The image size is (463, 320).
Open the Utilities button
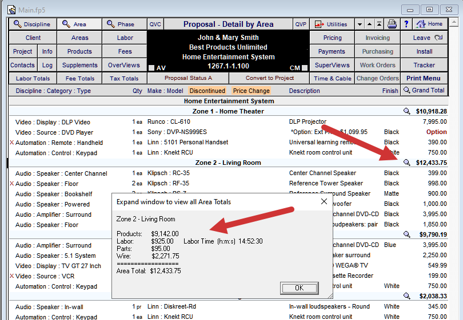[x=332, y=24]
